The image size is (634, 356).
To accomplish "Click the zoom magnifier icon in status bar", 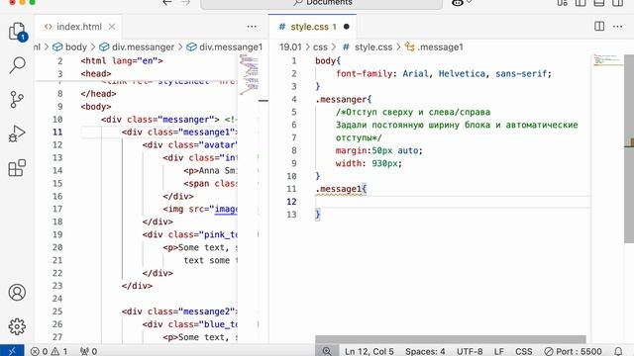I will point(327,351).
